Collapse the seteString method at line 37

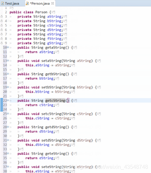(8, 167)
